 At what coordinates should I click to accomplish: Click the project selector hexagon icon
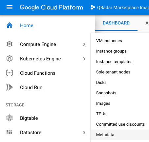pyautogui.click(x=93, y=7)
